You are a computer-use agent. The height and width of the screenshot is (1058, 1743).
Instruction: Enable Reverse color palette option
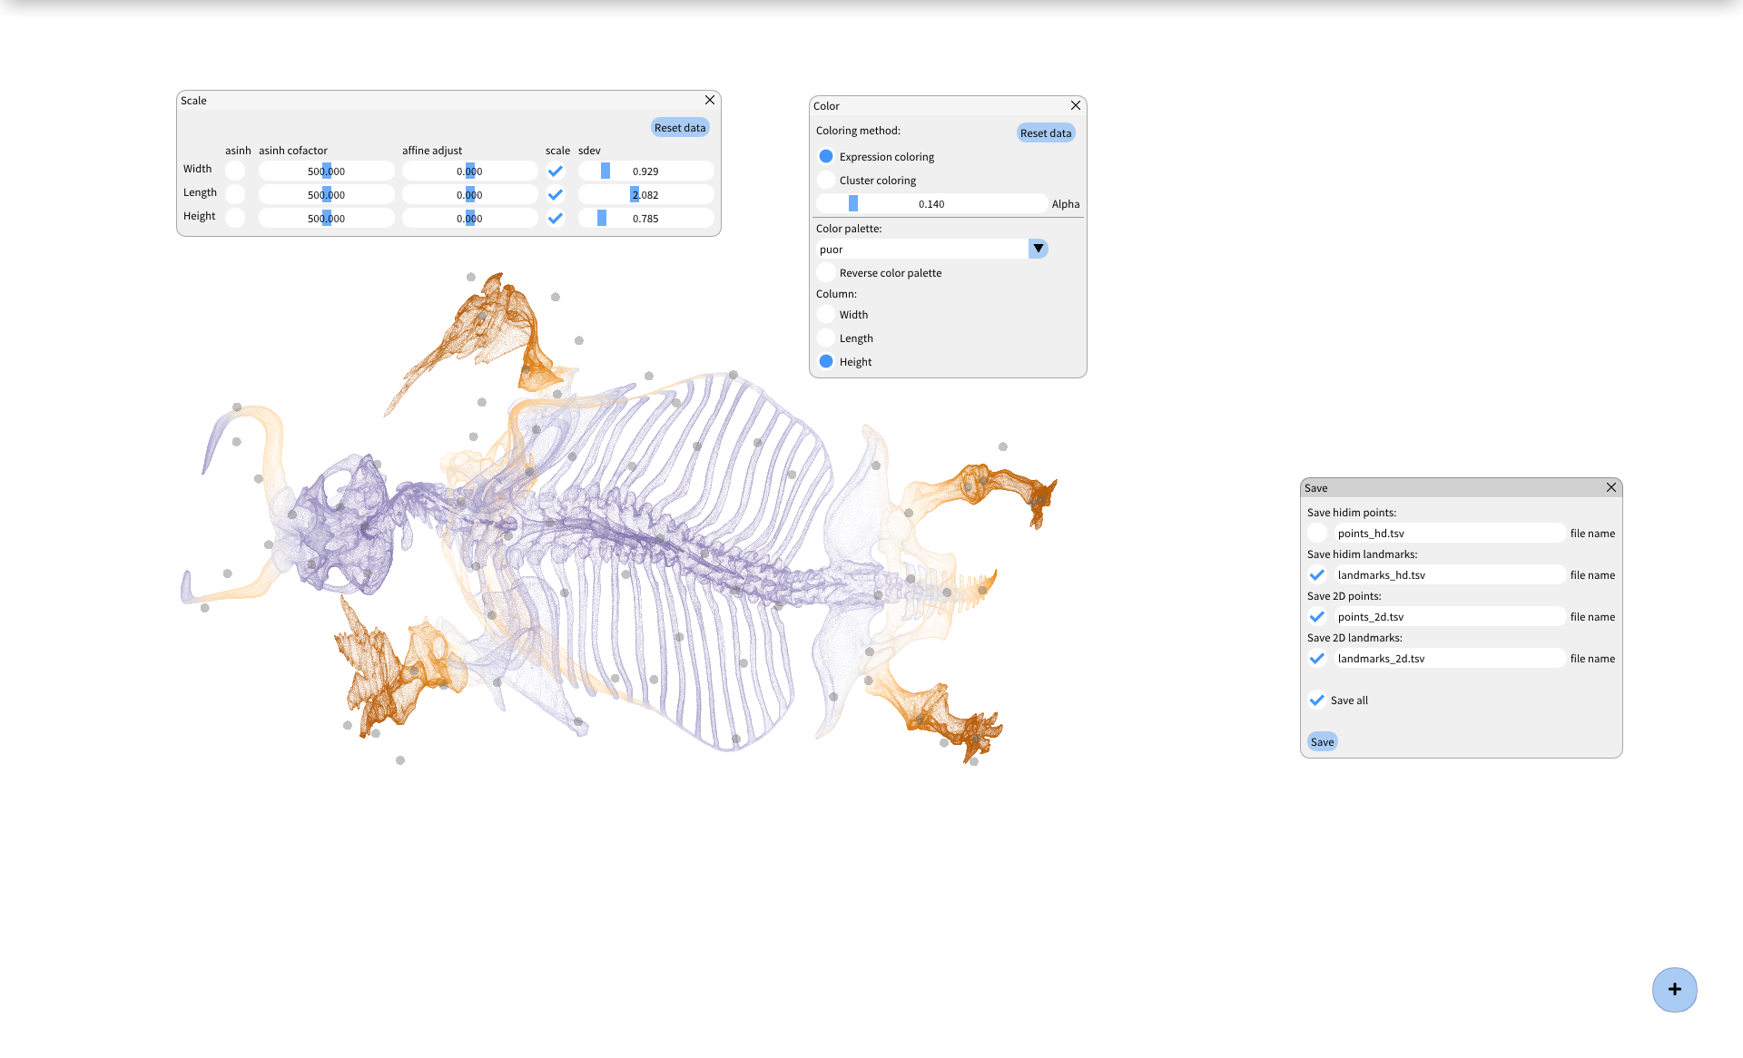point(826,272)
